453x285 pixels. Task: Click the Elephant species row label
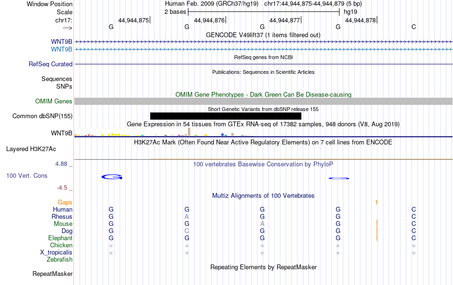[60, 238]
